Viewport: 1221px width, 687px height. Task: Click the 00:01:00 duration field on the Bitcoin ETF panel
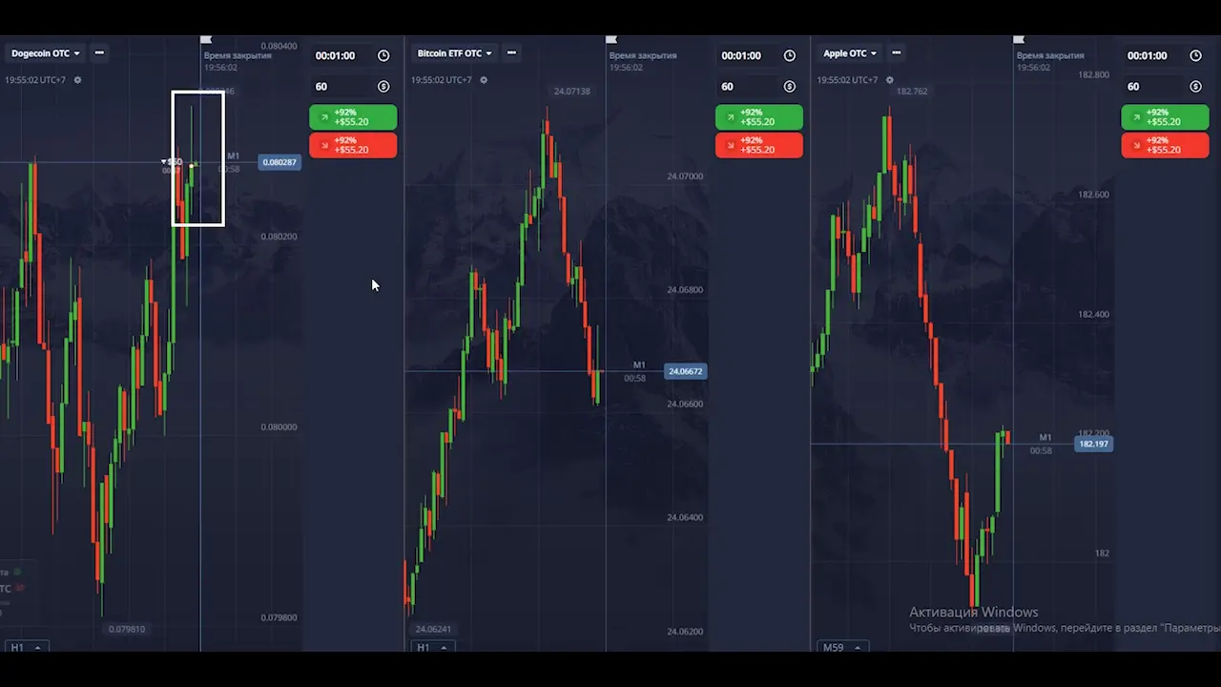pos(741,55)
